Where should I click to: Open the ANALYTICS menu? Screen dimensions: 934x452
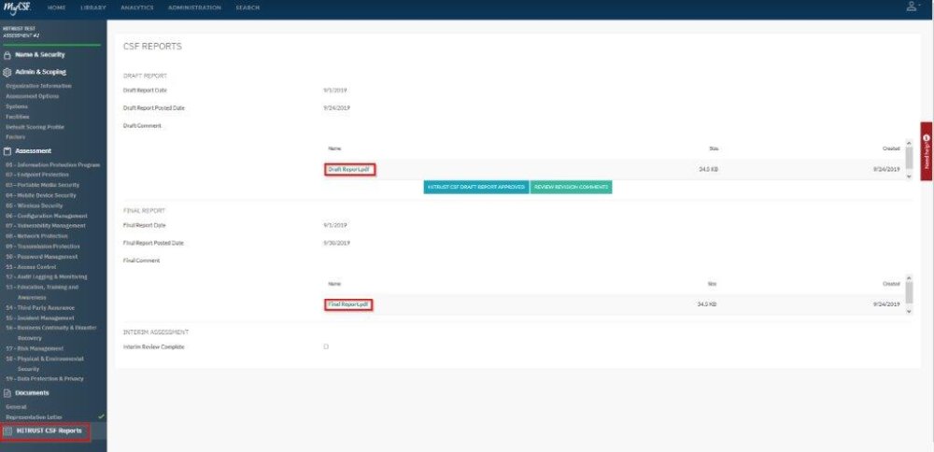137,7
